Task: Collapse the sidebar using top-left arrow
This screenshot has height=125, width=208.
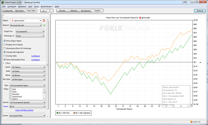Action: (4, 16)
